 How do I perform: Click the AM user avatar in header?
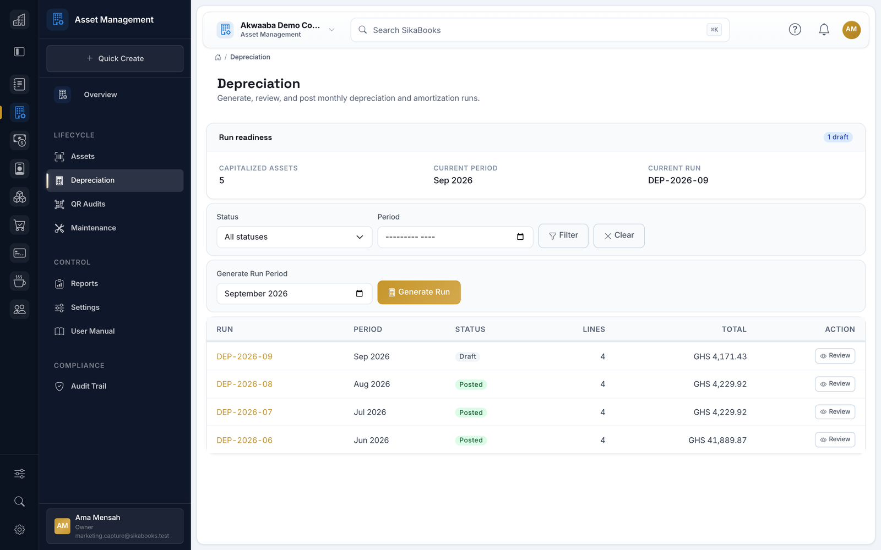click(851, 30)
